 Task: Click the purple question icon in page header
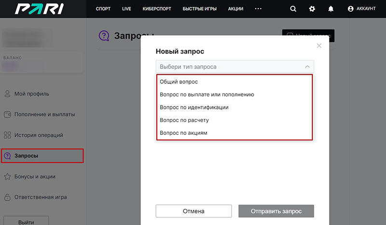point(104,36)
